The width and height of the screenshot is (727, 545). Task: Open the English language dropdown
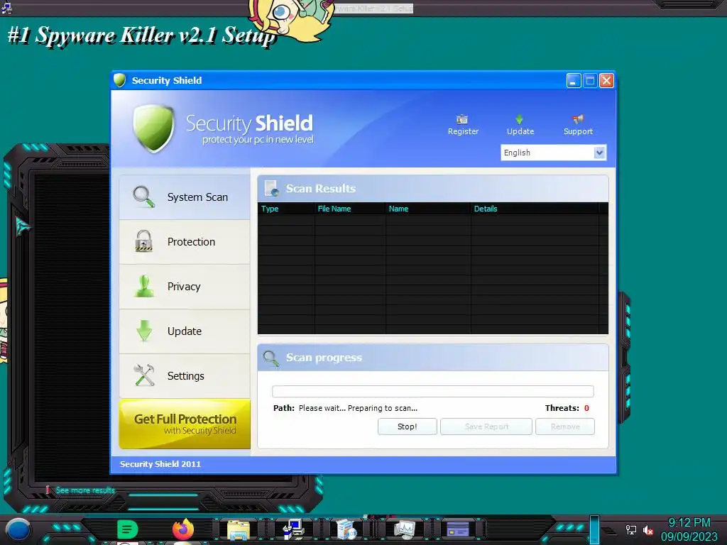(553, 153)
